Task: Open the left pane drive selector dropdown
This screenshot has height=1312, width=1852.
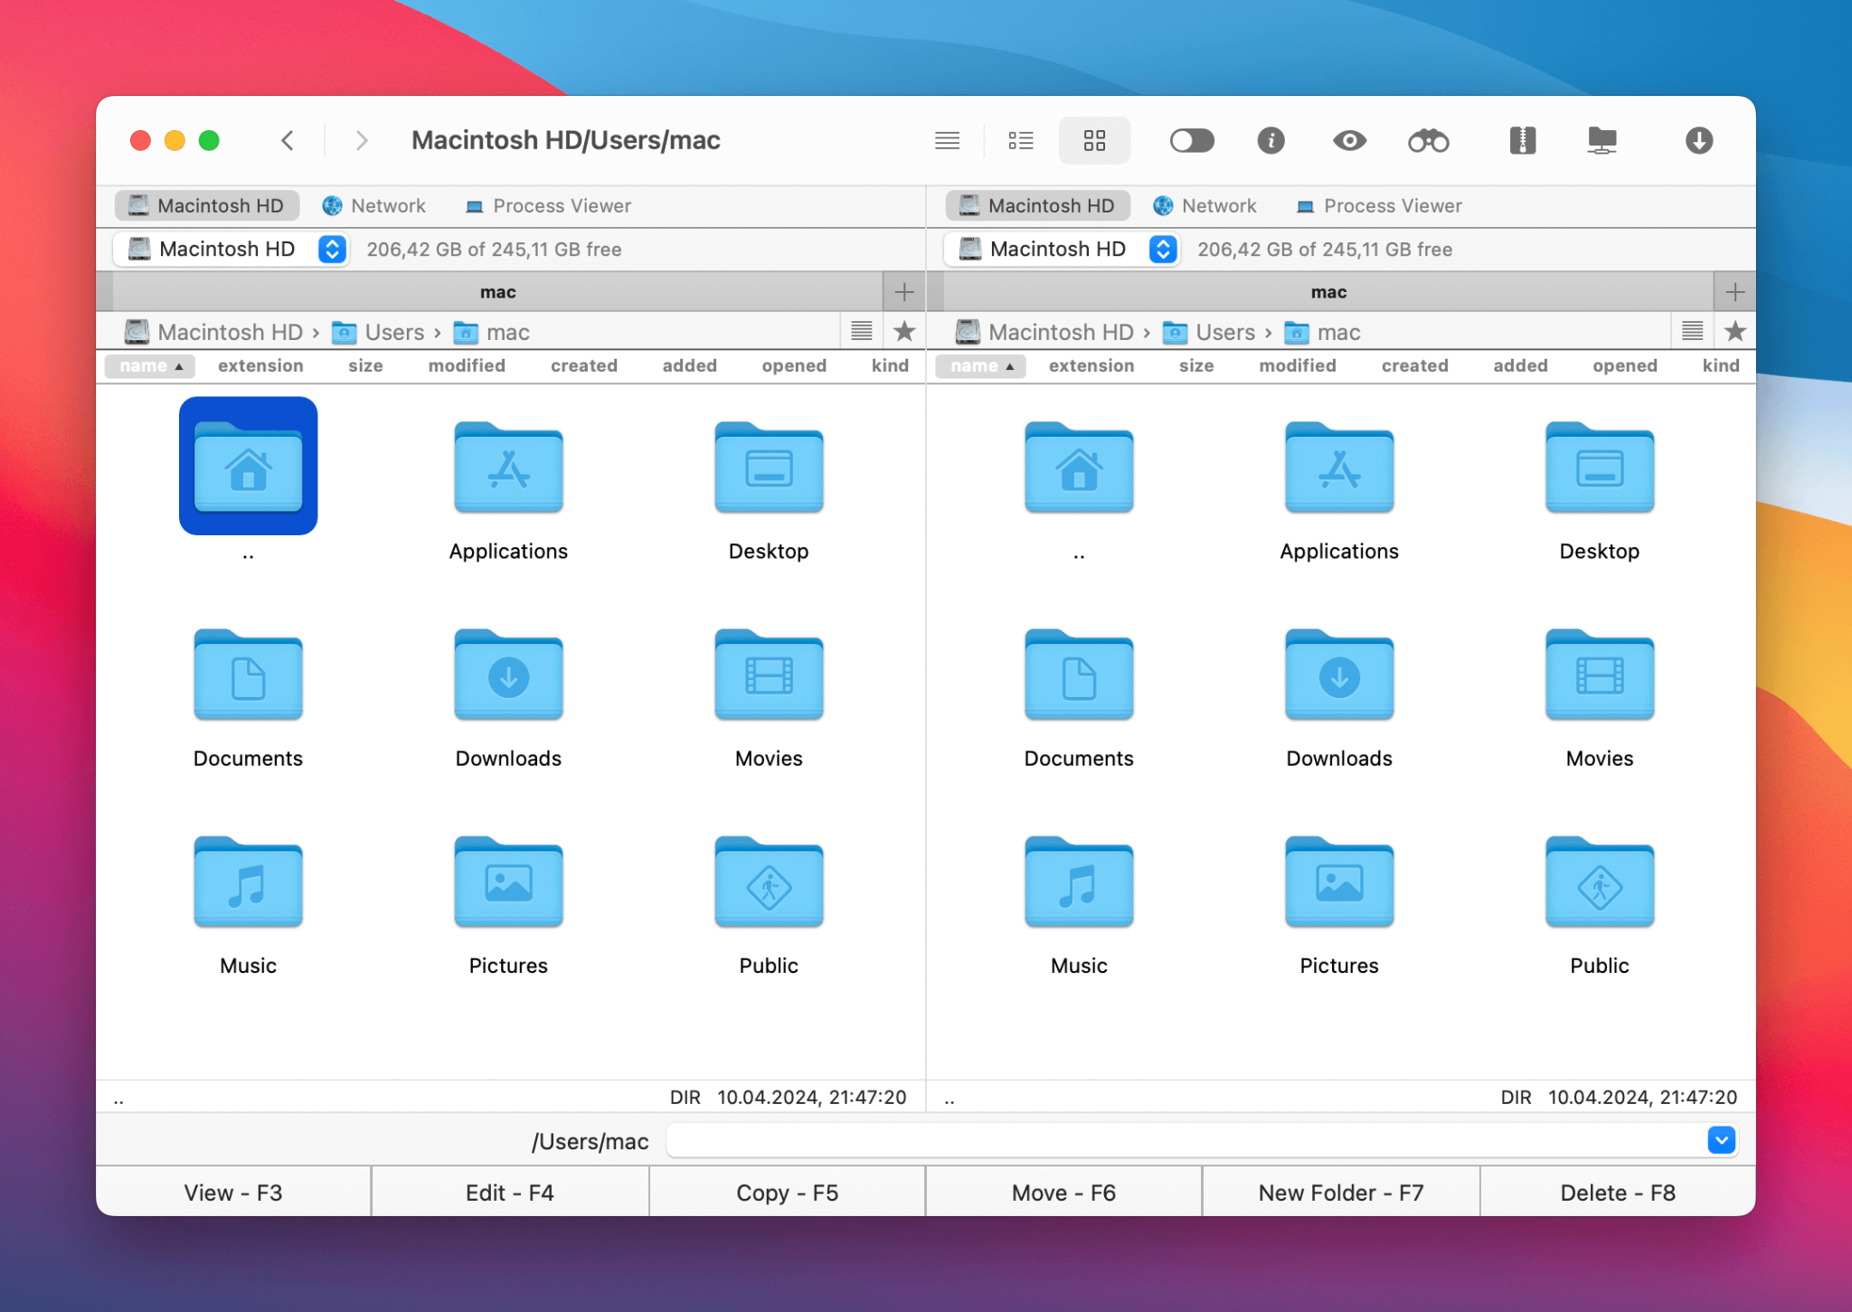Action: coord(332,249)
